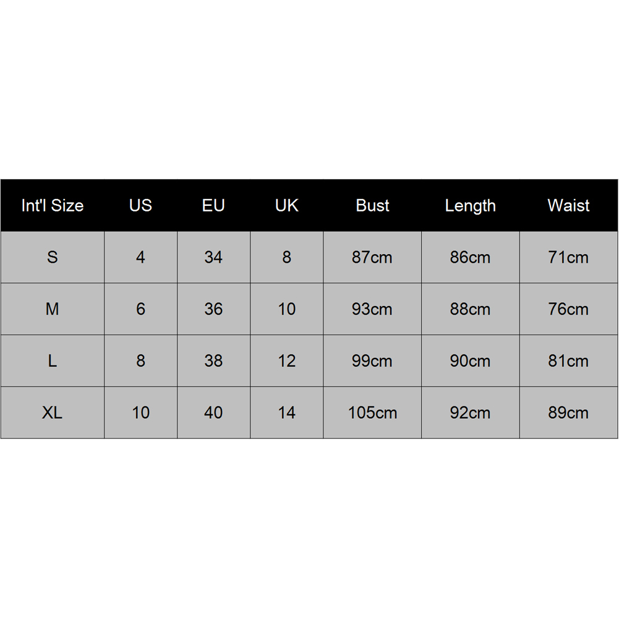Screen dimensions: 619x619
Task: Click the UK column header
Action: (x=286, y=206)
